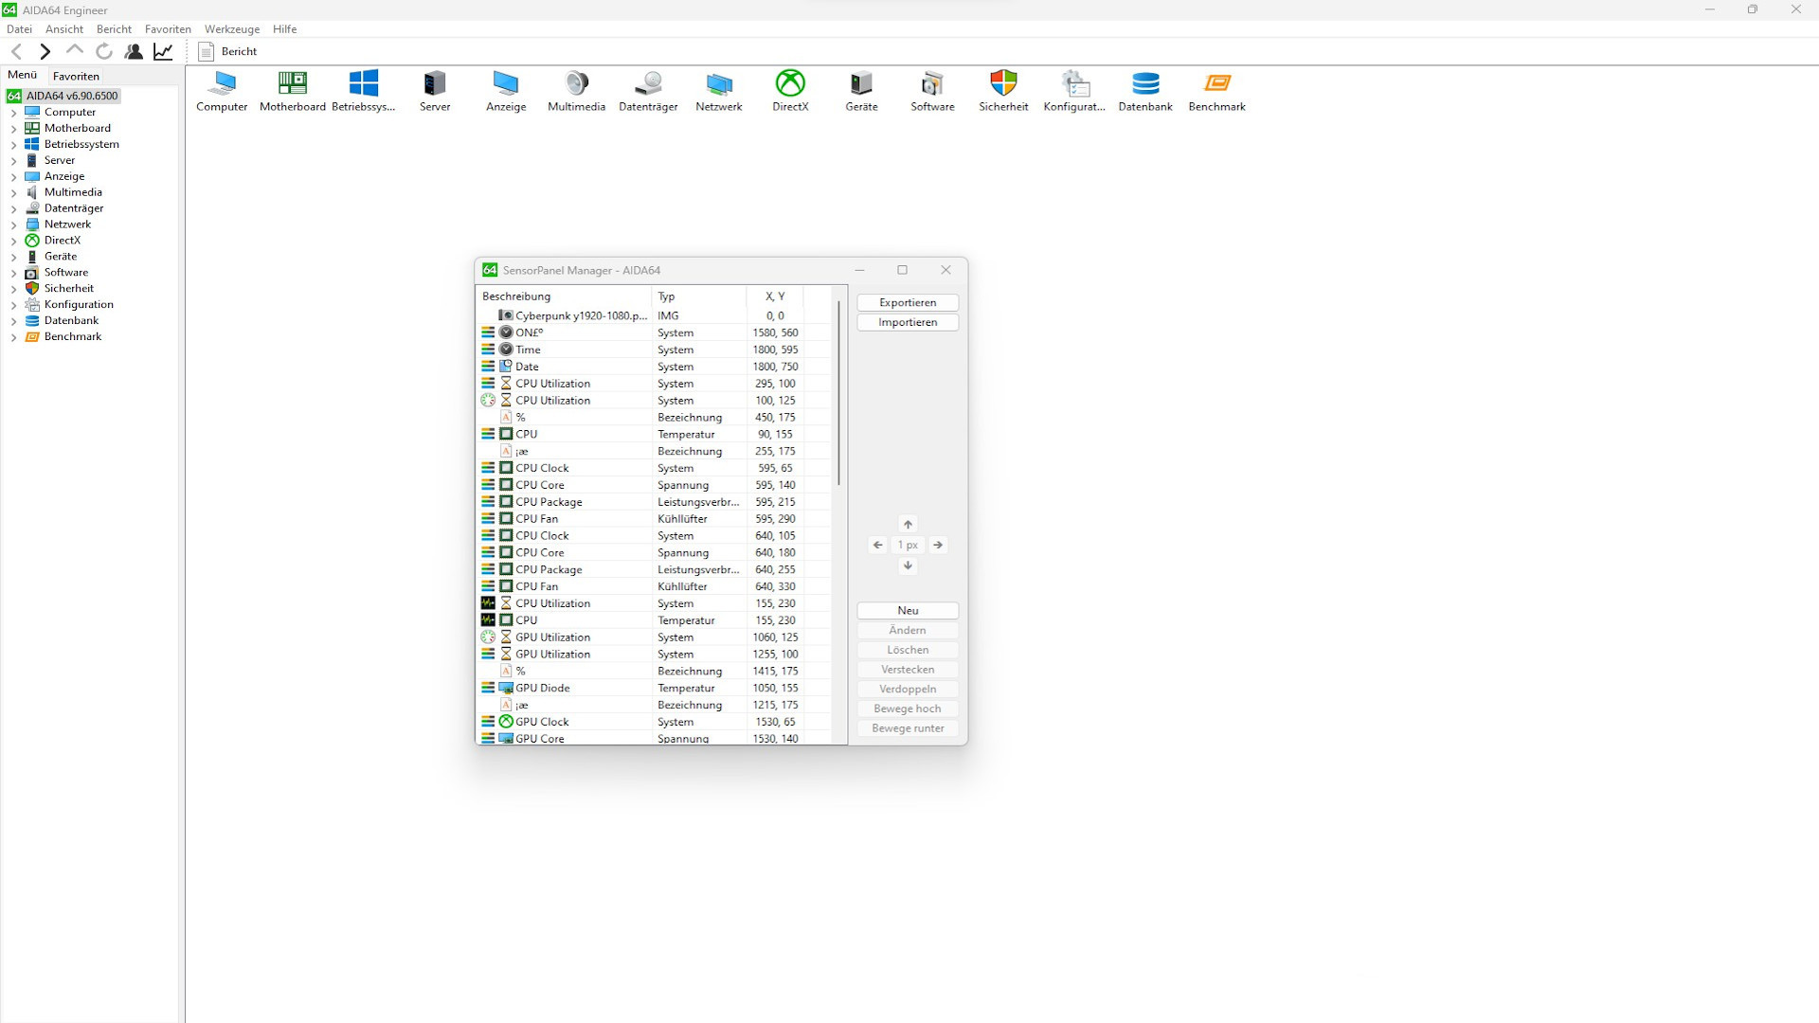Click the forward navigation arrow
1819x1023 pixels.
45,51
